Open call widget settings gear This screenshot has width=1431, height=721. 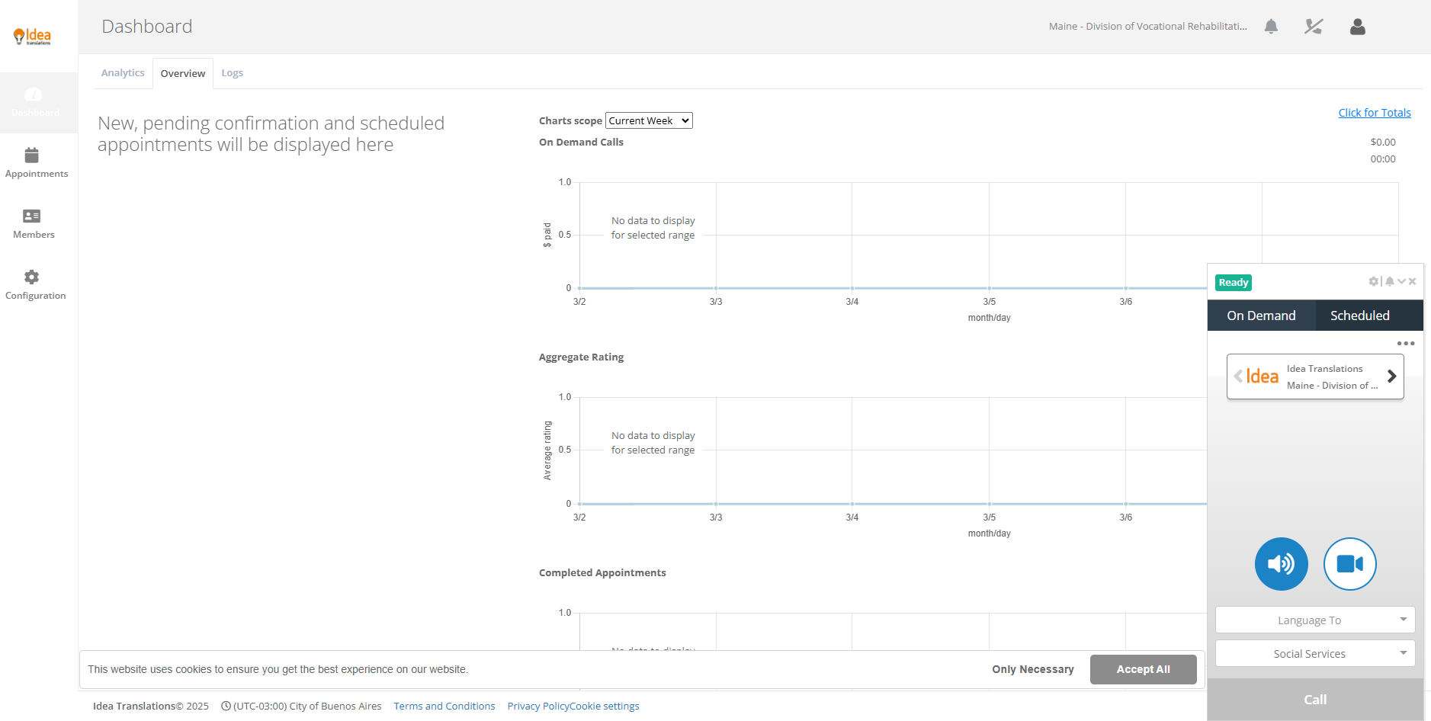click(x=1373, y=281)
